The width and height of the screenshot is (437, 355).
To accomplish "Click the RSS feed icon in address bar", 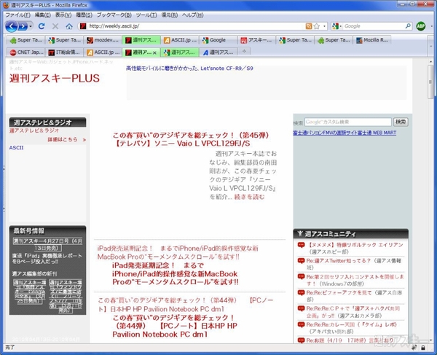I will pyautogui.click(x=309, y=26).
